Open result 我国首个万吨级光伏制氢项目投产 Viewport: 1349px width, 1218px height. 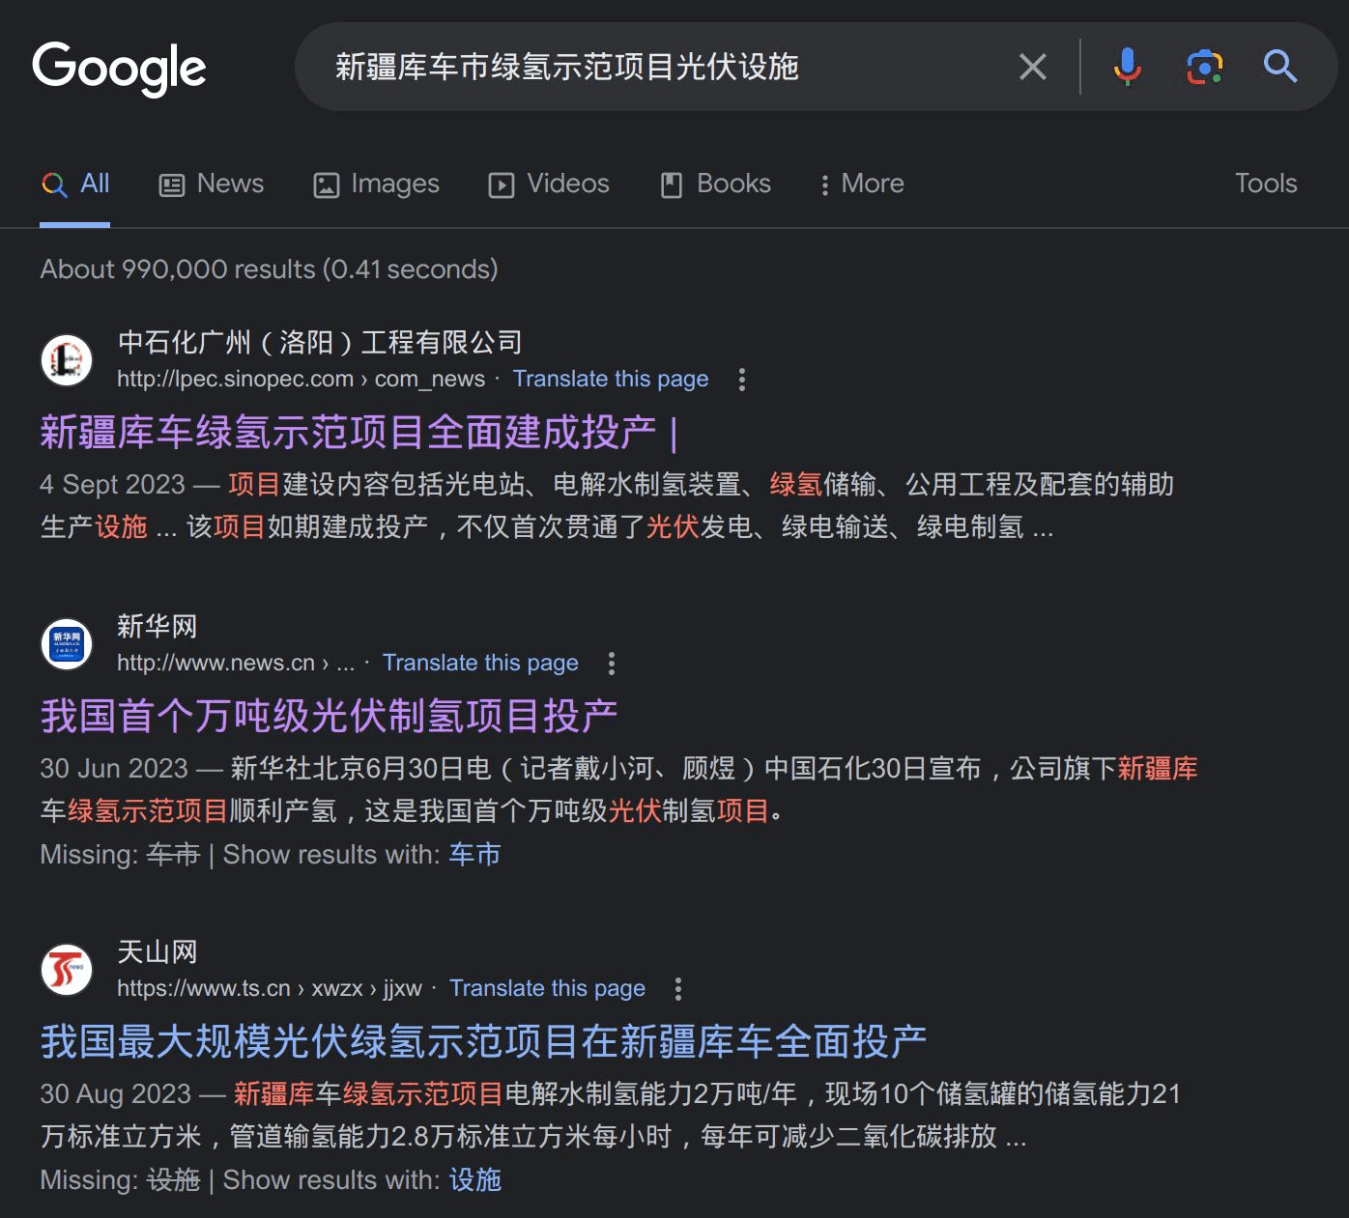click(x=329, y=716)
